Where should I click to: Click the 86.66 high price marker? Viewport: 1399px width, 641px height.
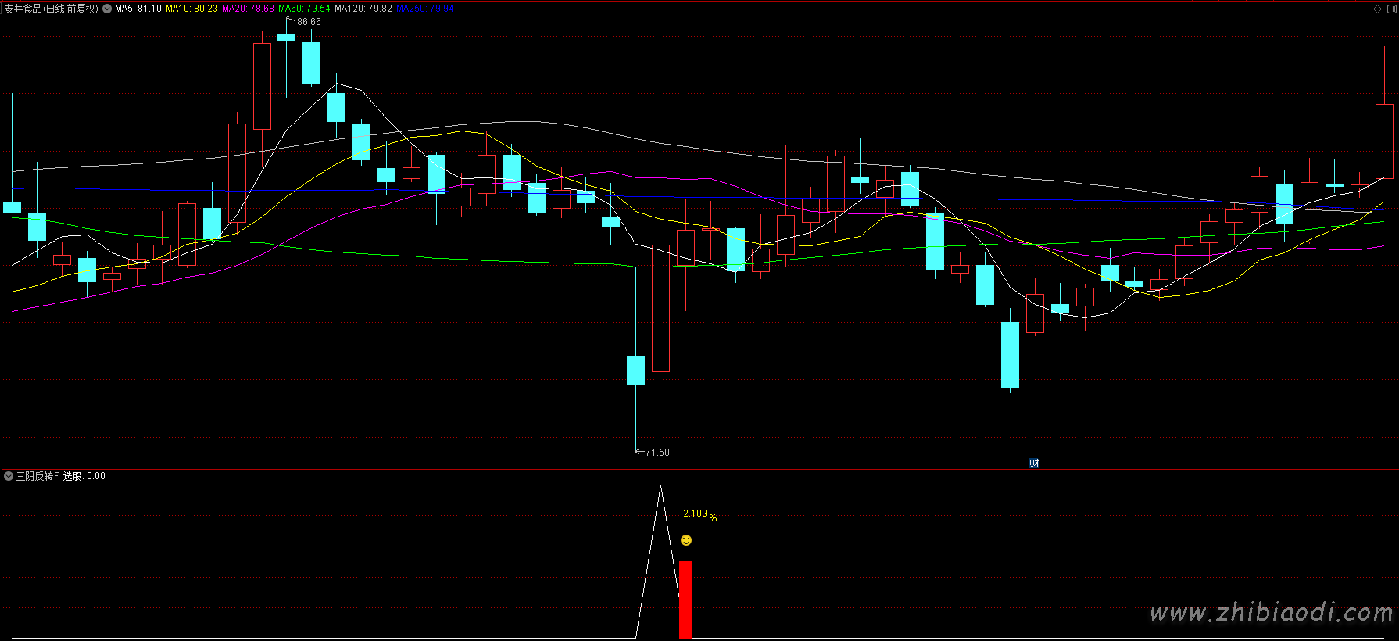(x=309, y=22)
